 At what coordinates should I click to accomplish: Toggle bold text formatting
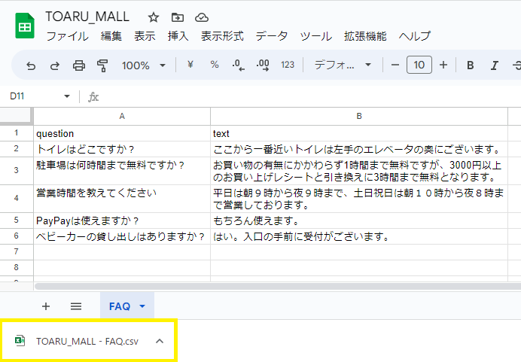tap(471, 65)
